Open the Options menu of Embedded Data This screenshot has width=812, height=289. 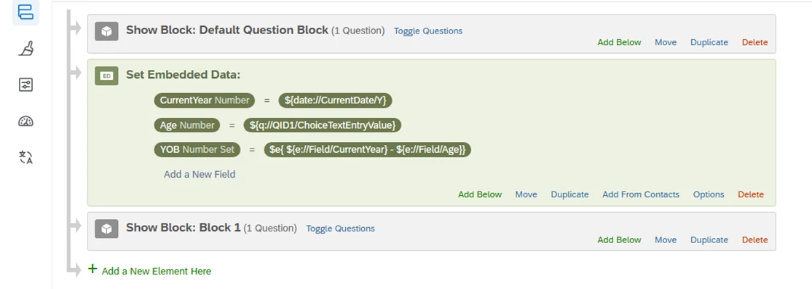pyautogui.click(x=709, y=194)
